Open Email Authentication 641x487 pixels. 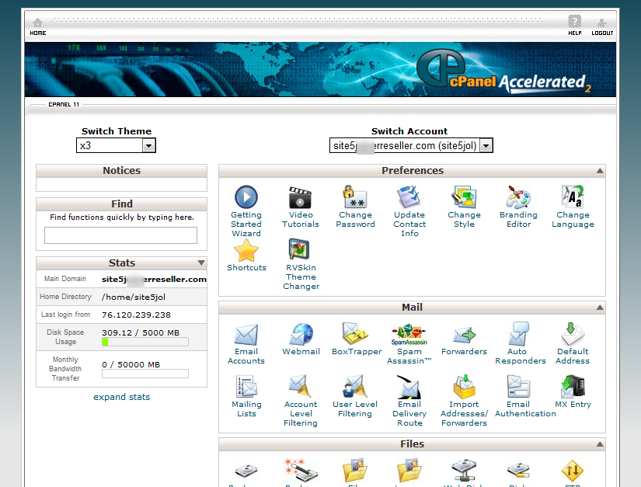(x=525, y=396)
